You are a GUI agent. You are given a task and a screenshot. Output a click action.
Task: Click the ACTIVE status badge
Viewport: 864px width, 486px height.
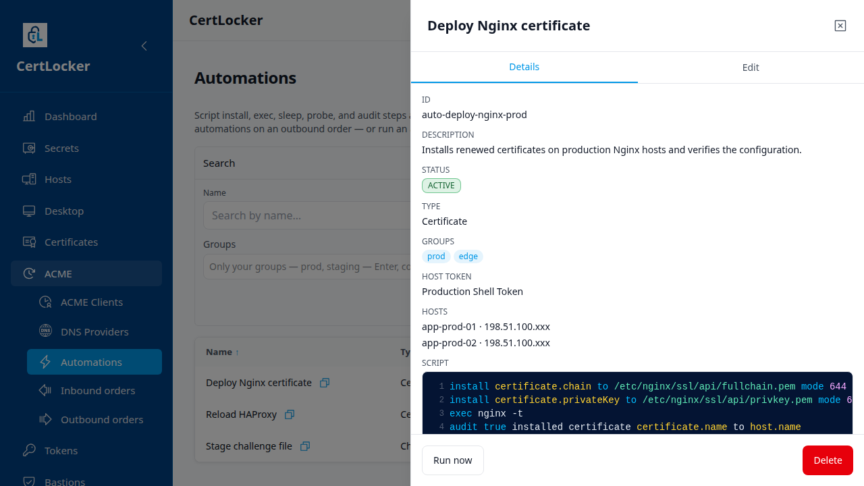coord(441,186)
